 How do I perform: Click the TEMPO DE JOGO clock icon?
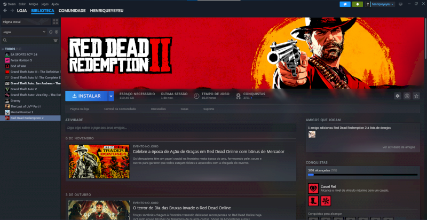tap(196, 96)
